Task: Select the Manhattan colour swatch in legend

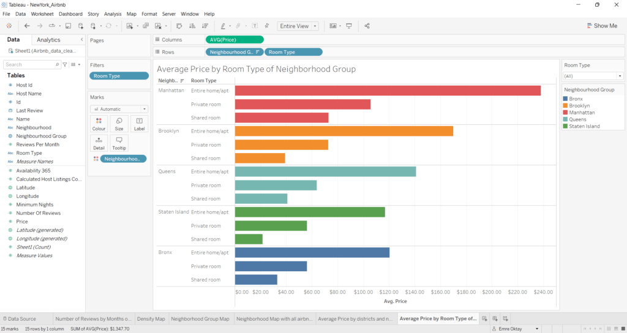Action: (x=566, y=113)
